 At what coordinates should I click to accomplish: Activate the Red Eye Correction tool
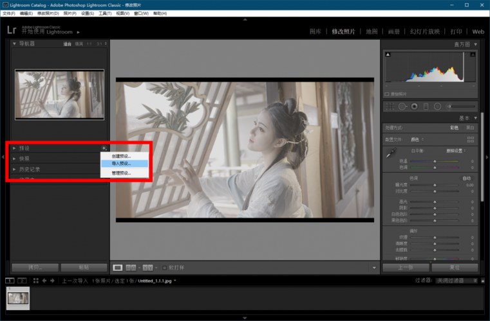tap(414, 106)
